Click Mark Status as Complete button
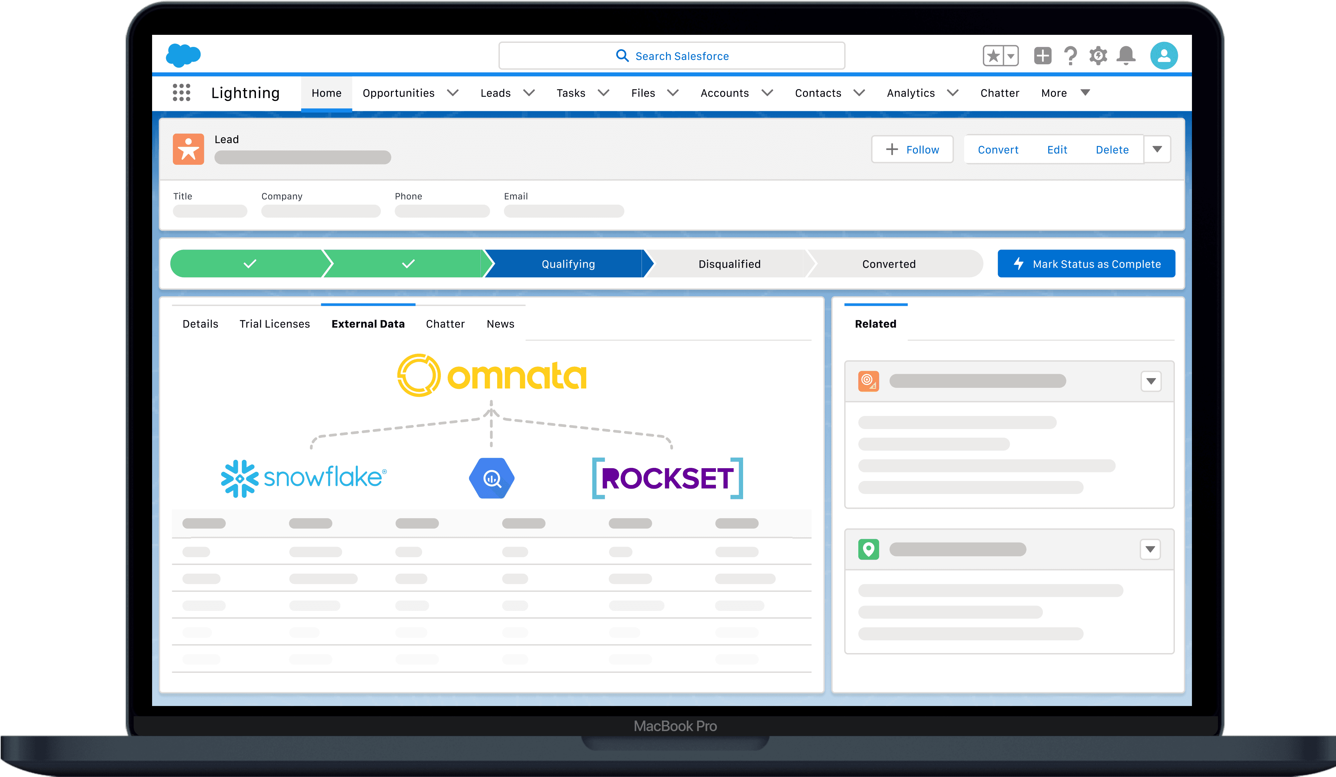The image size is (1336, 777). [x=1086, y=264]
